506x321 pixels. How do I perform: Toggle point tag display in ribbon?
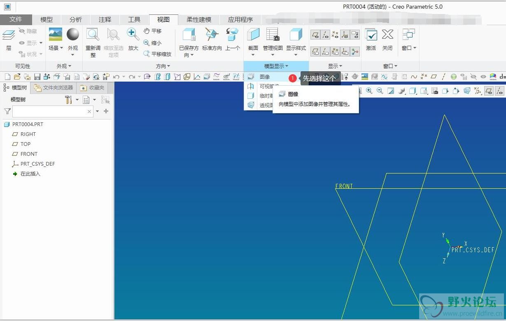[x=335, y=51]
